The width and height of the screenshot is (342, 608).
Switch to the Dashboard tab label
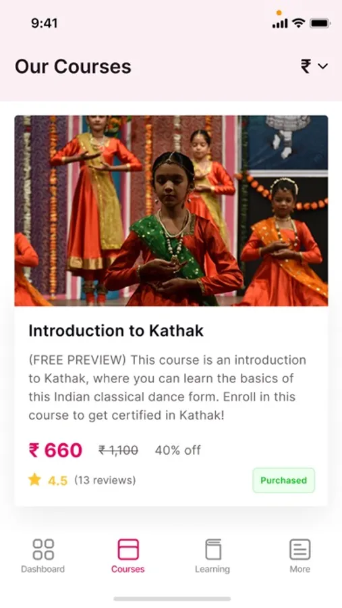pyautogui.click(x=43, y=569)
